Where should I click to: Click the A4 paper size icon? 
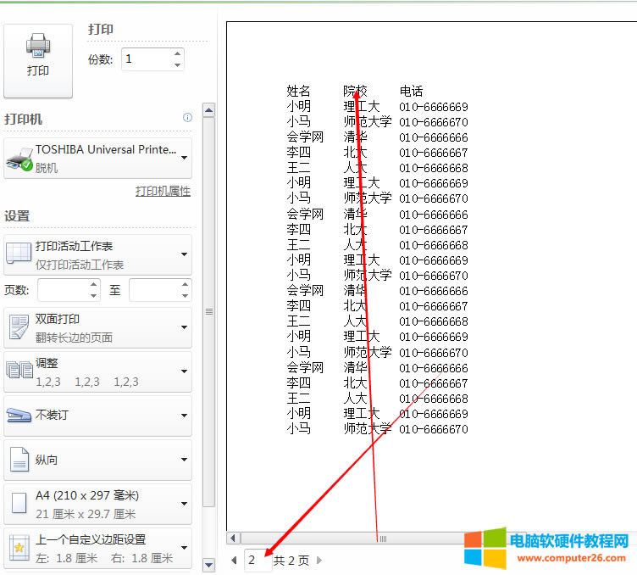pyautogui.click(x=19, y=505)
